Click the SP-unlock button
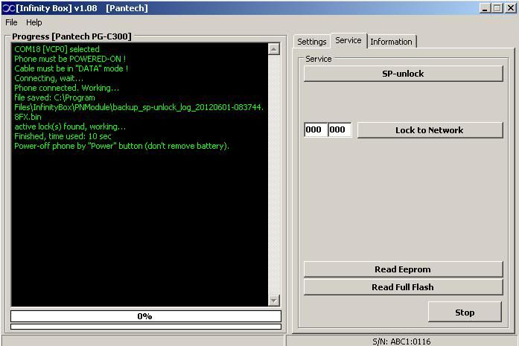Image resolution: width=519 pixels, height=346 pixels. 403,74
